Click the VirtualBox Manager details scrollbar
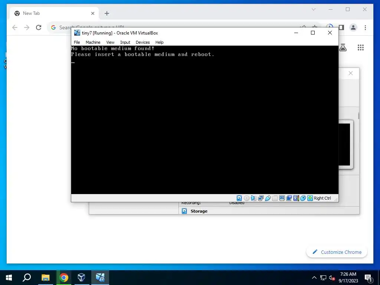The width and height of the screenshot is (380, 285). pyautogui.click(x=358, y=116)
